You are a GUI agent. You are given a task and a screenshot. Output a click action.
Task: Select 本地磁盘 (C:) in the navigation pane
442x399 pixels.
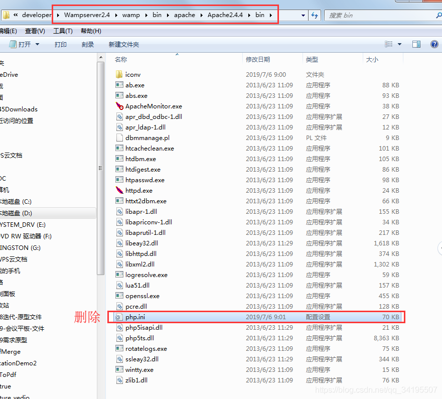click(x=16, y=202)
